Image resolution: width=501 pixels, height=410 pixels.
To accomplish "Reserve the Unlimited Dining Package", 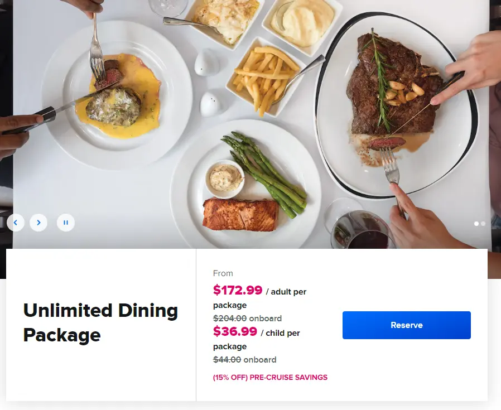I will pos(406,325).
